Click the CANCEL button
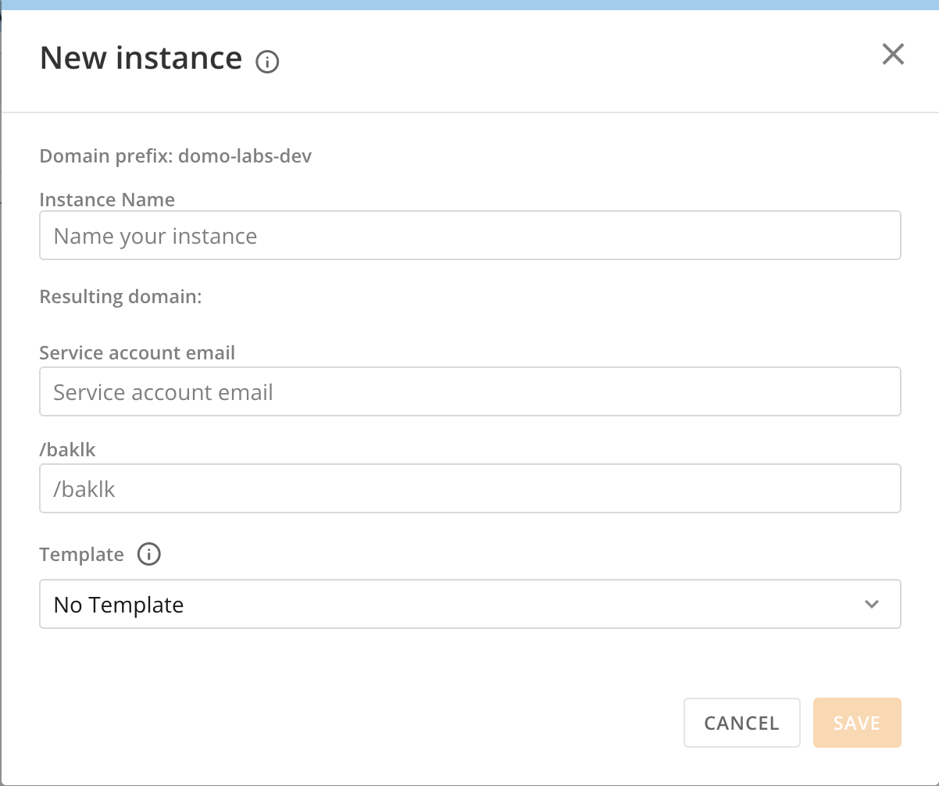Screen dimensions: 939x786 [741, 723]
